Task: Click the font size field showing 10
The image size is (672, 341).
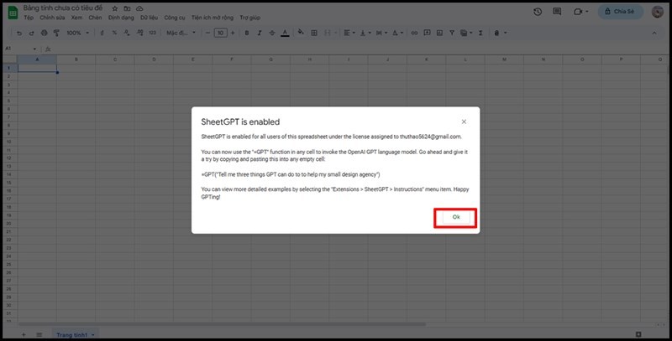Action: [220, 33]
